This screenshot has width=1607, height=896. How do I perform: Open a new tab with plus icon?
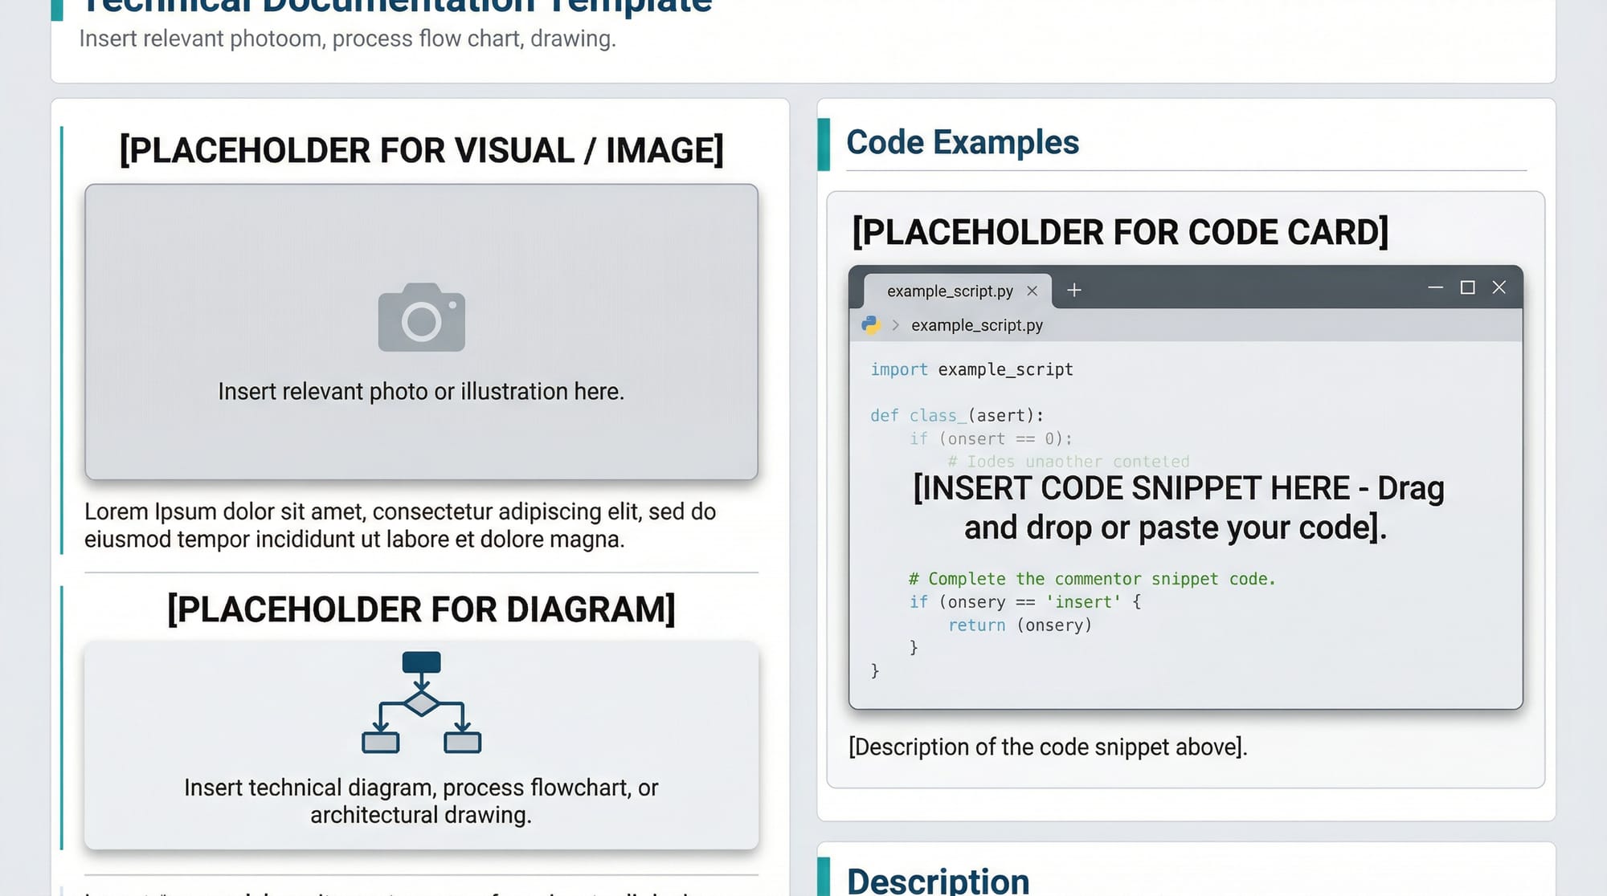click(1073, 290)
